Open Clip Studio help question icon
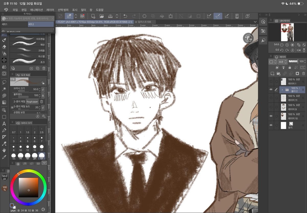Viewport: 307px width, 213px height. (247, 16)
